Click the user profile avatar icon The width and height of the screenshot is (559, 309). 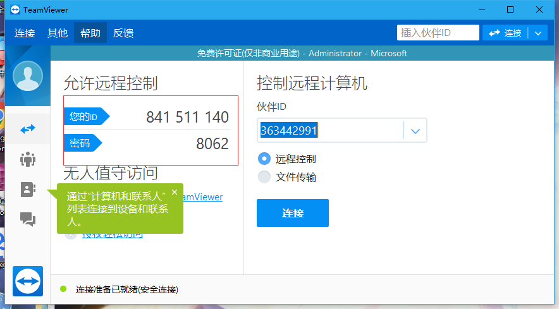coord(28,76)
